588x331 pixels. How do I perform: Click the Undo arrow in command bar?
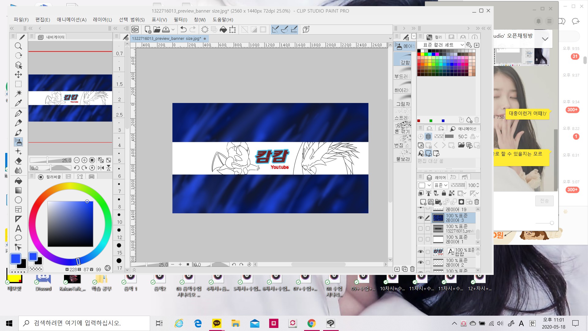pyautogui.click(x=183, y=29)
